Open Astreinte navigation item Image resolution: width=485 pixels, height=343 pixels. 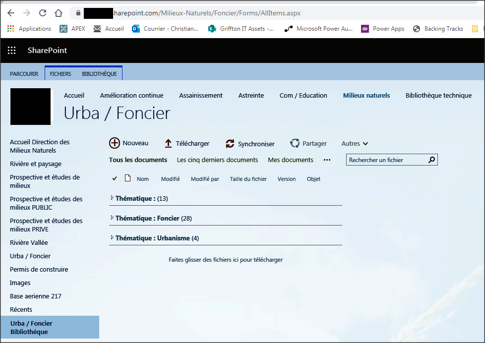point(251,96)
